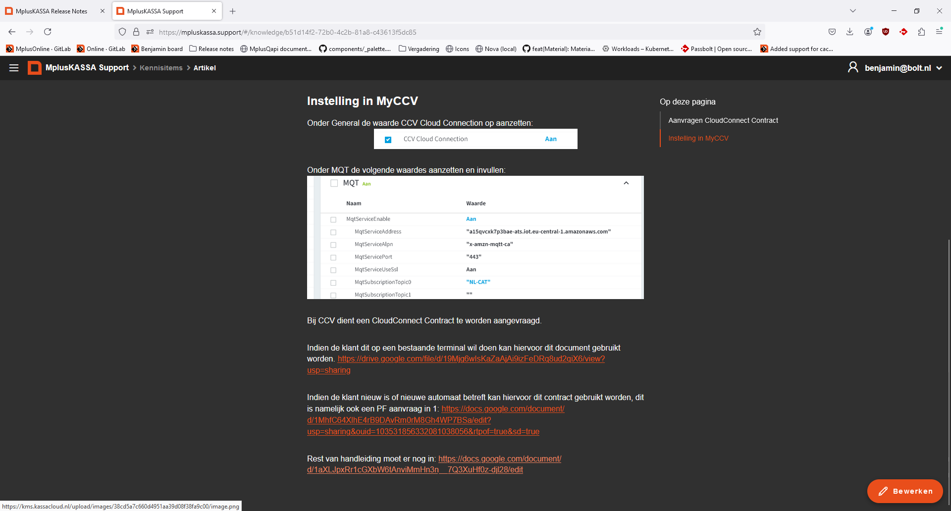
Task: Toggle the CCV Cloud Connection checkbox
Action: [388, 140]
